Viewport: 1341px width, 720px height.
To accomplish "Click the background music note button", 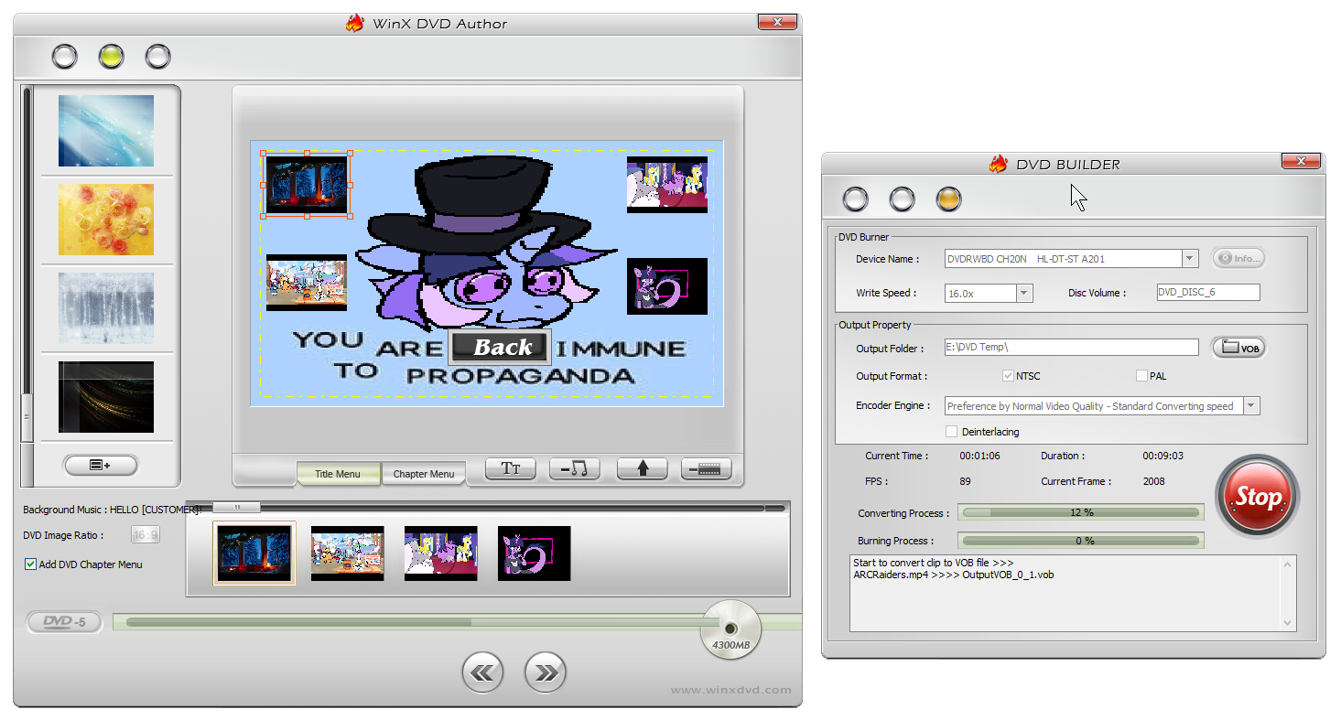I will (x=574, y=468).
